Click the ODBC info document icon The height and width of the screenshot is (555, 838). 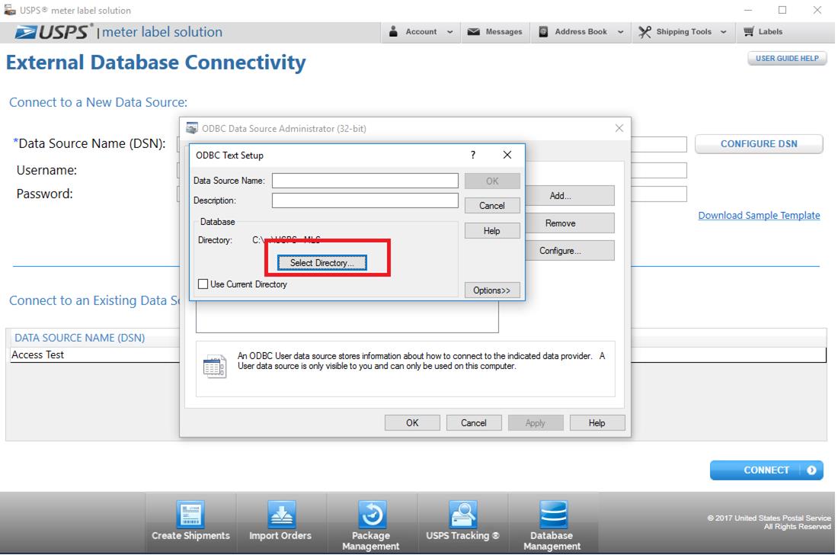click(x=215, y=366)
